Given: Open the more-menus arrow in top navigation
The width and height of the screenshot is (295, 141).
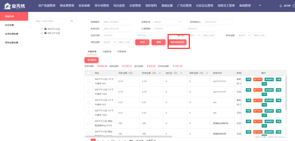Looking at the screenshot, I should click(260, 6).
